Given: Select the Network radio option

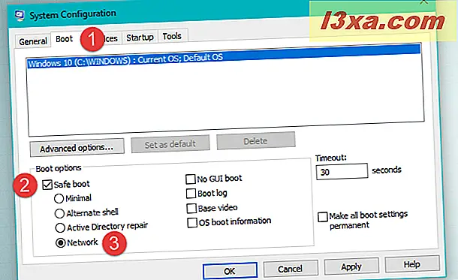Looking at the screenshot, I should click(x=61, y=242).
